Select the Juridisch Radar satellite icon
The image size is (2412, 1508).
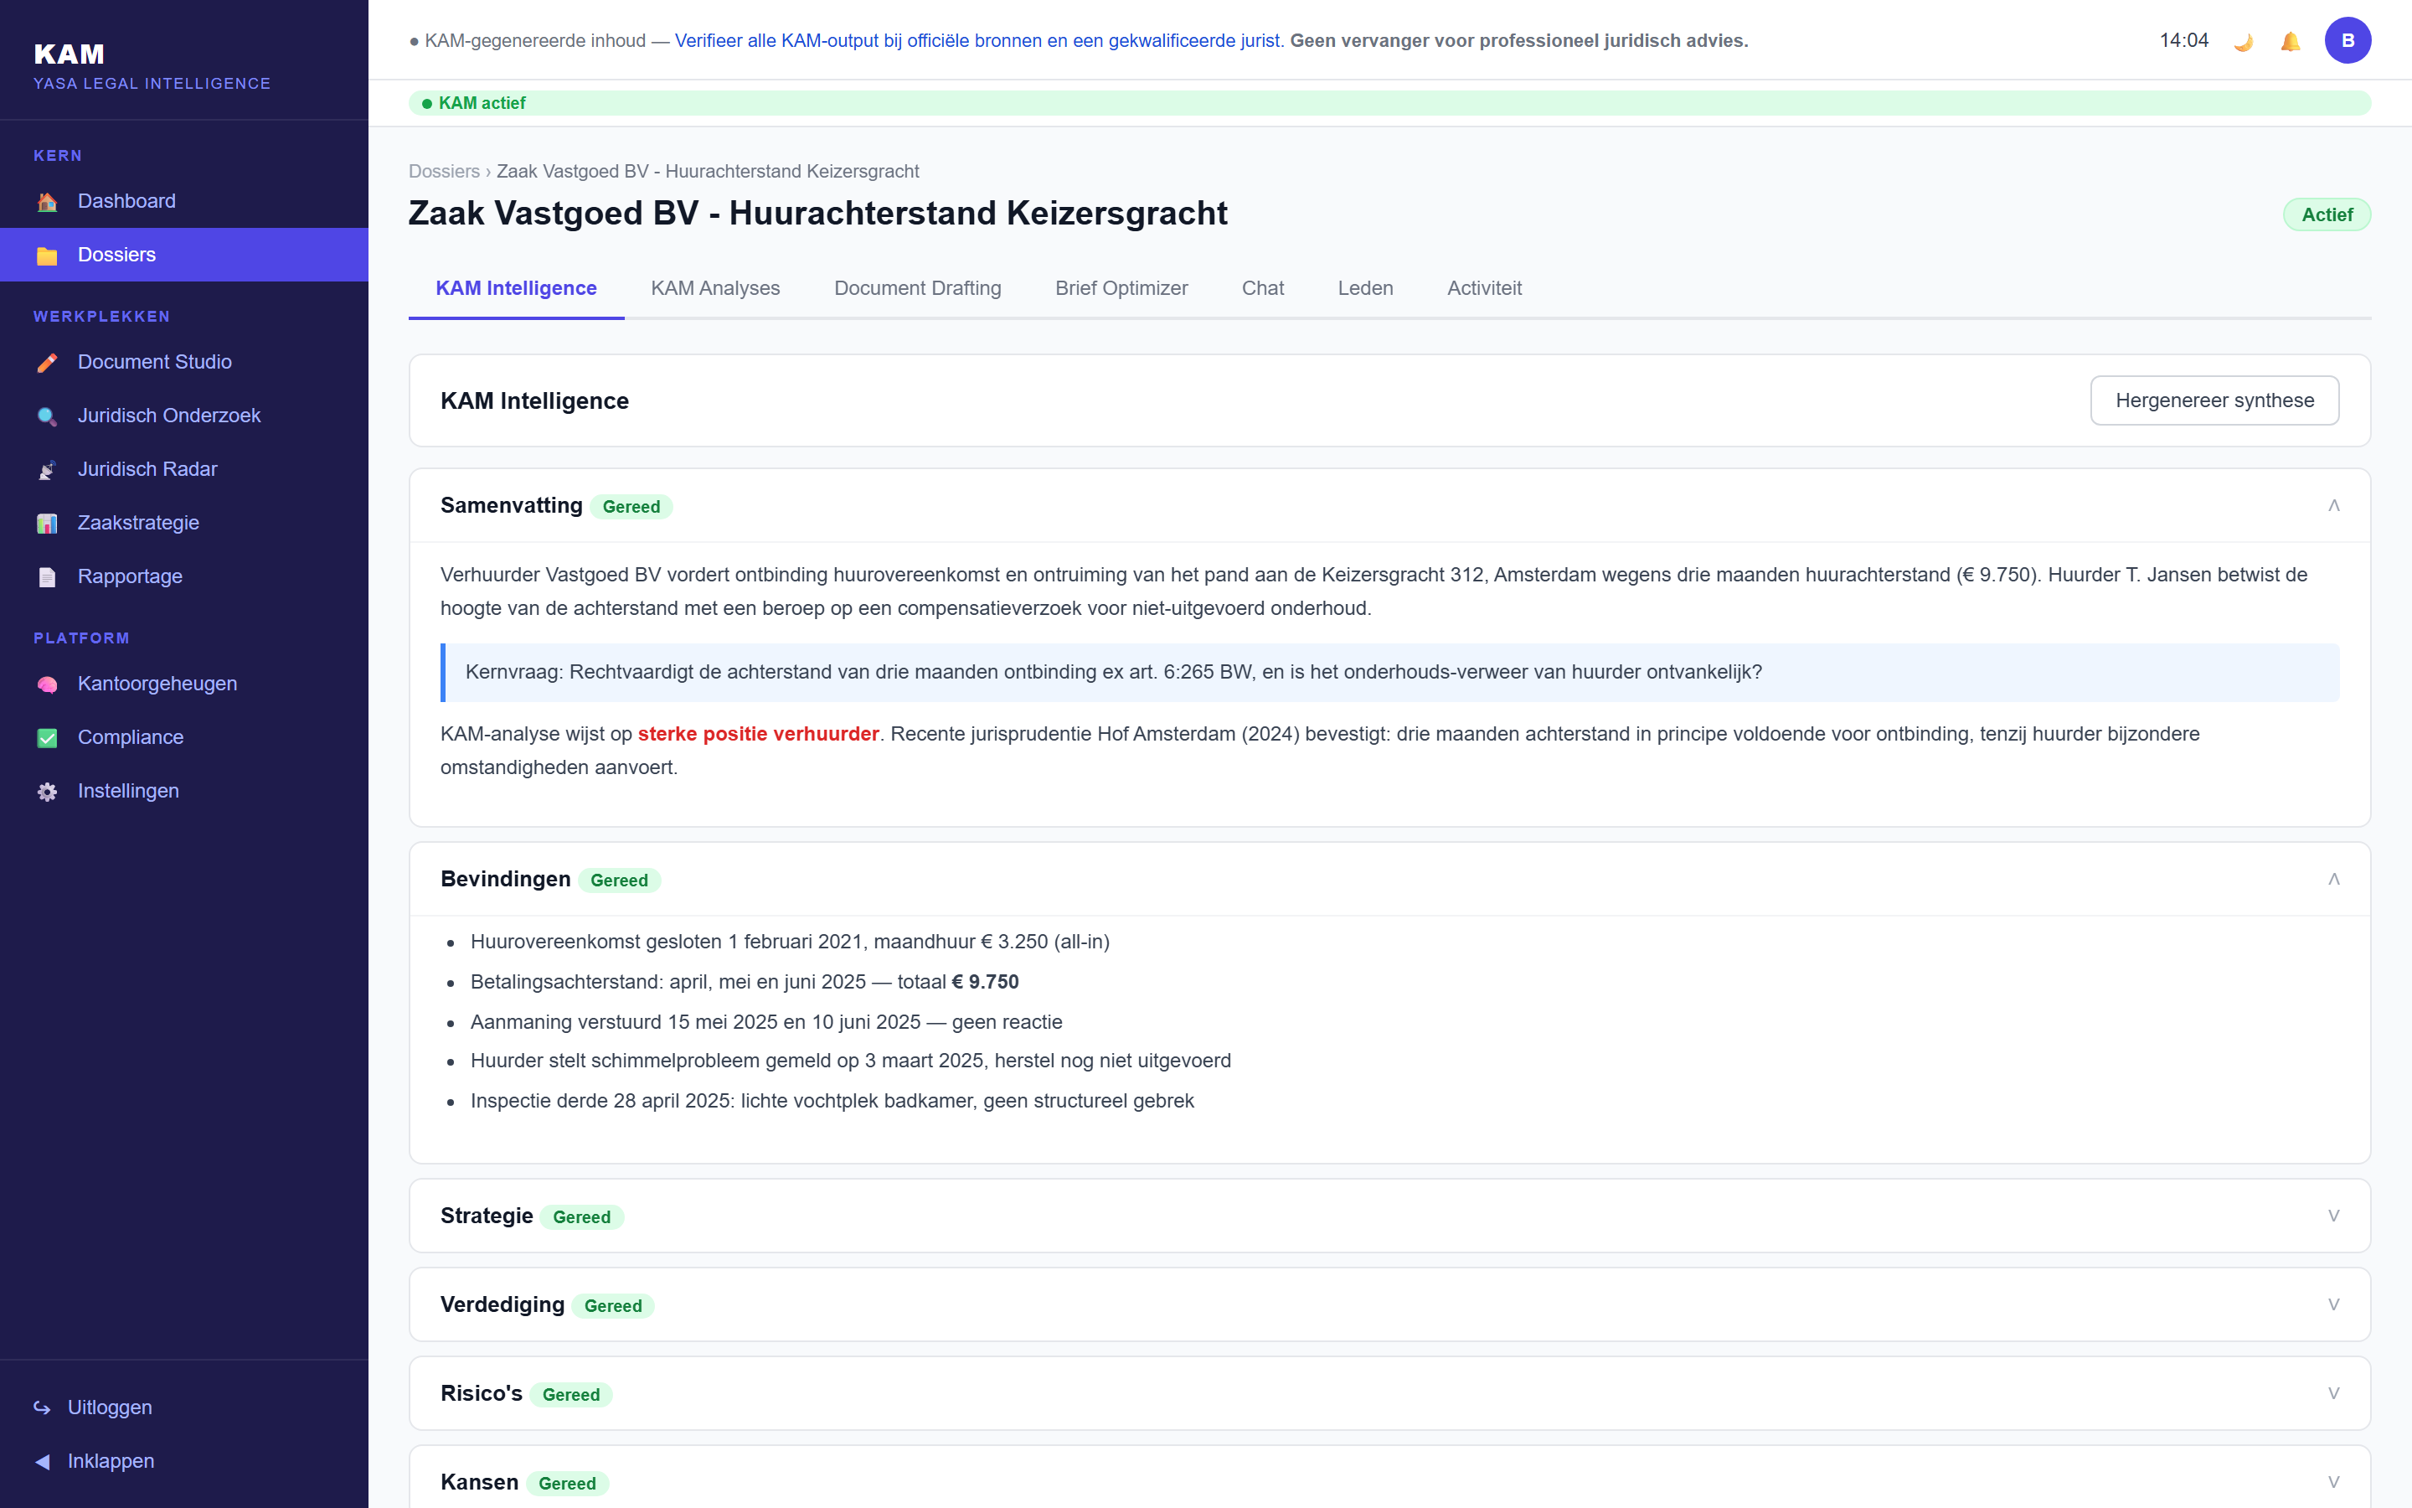point(47,470)
